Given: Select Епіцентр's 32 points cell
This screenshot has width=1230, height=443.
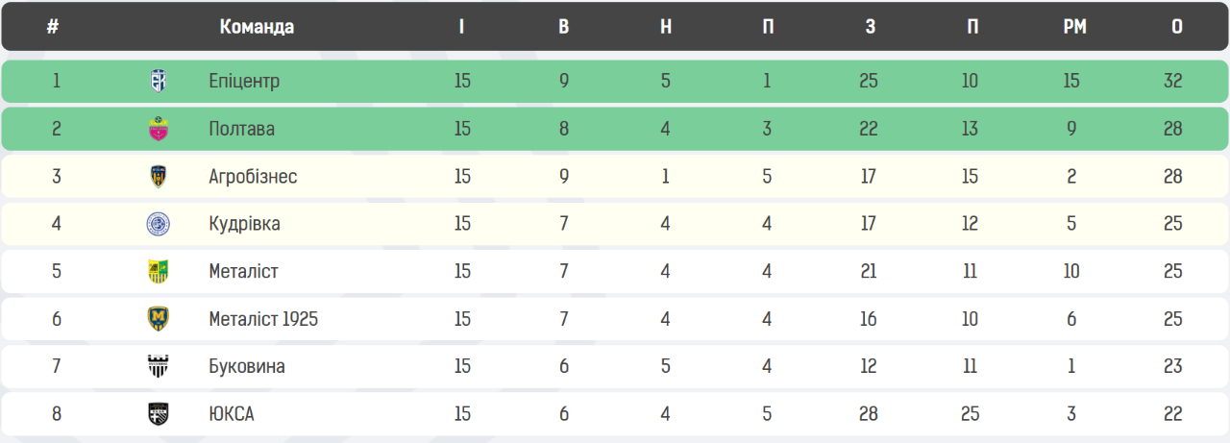Looking at the screenshot, I should [1172, 82].
